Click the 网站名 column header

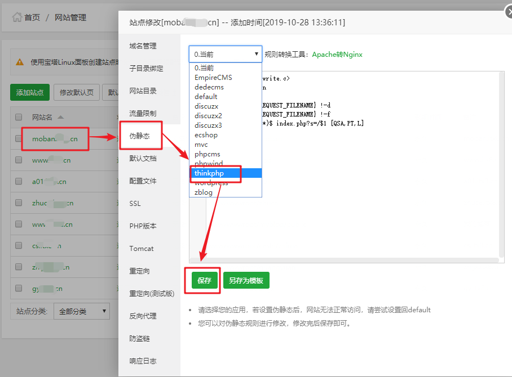[x=42, y=117]
